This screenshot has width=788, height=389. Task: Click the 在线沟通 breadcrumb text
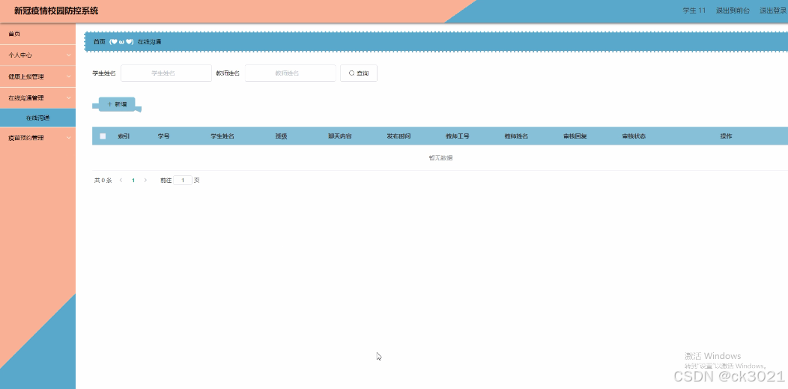[149, 42]
